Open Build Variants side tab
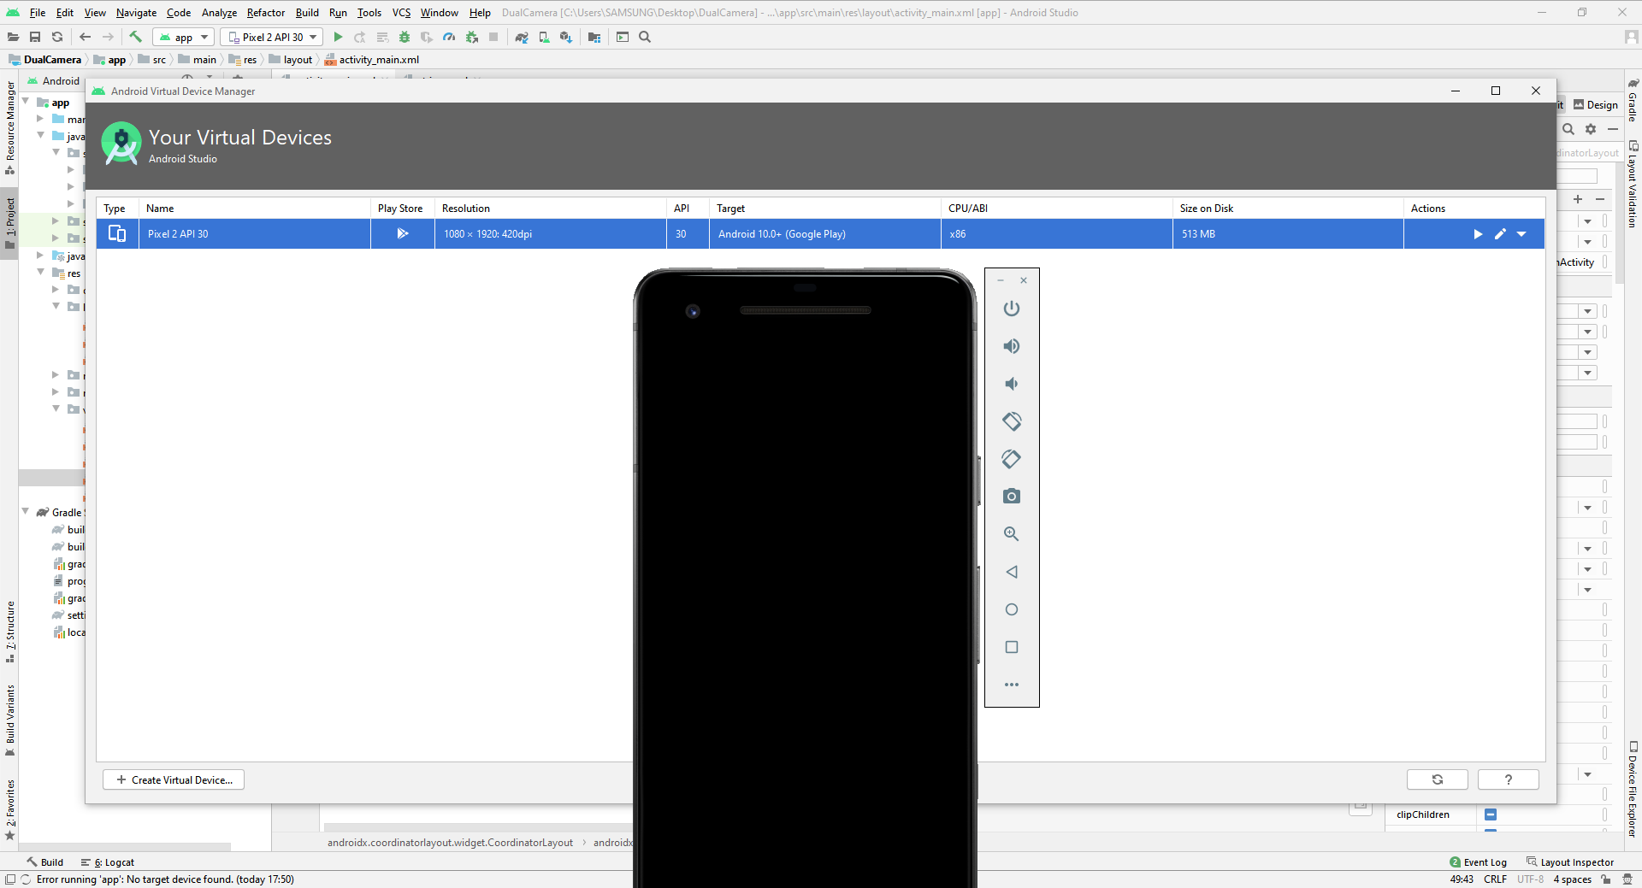 click(10, 720)
